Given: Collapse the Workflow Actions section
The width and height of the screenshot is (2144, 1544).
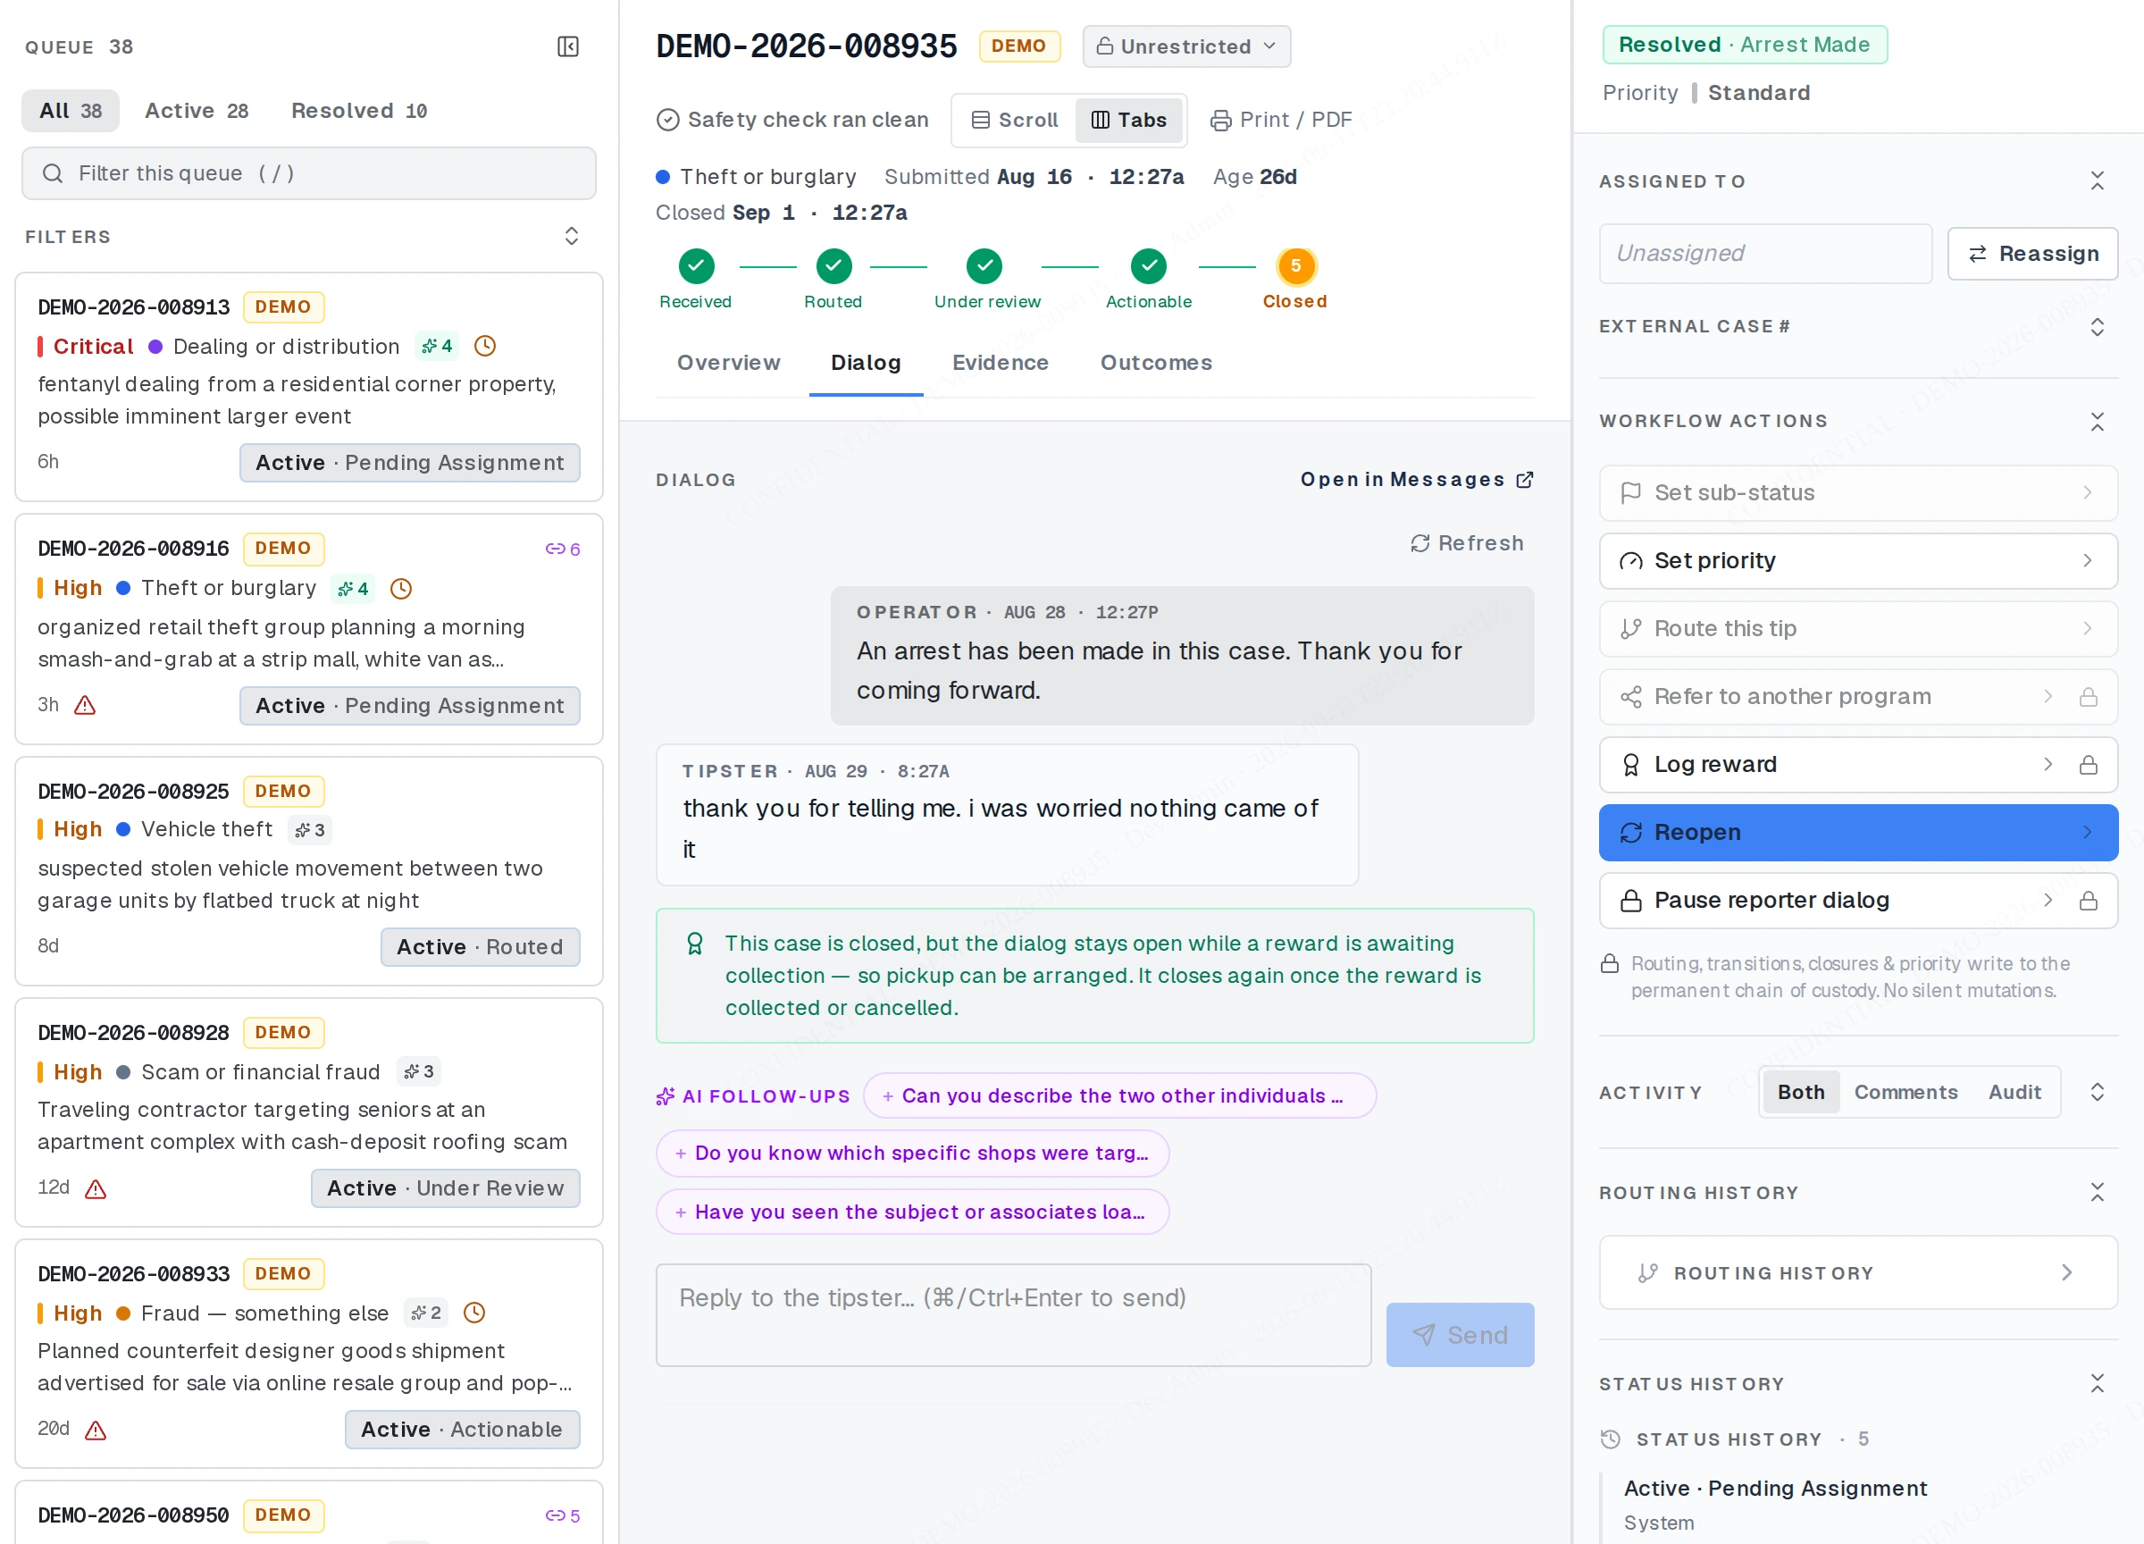Looking at the screenshot, I should (x=2097, y=422).
